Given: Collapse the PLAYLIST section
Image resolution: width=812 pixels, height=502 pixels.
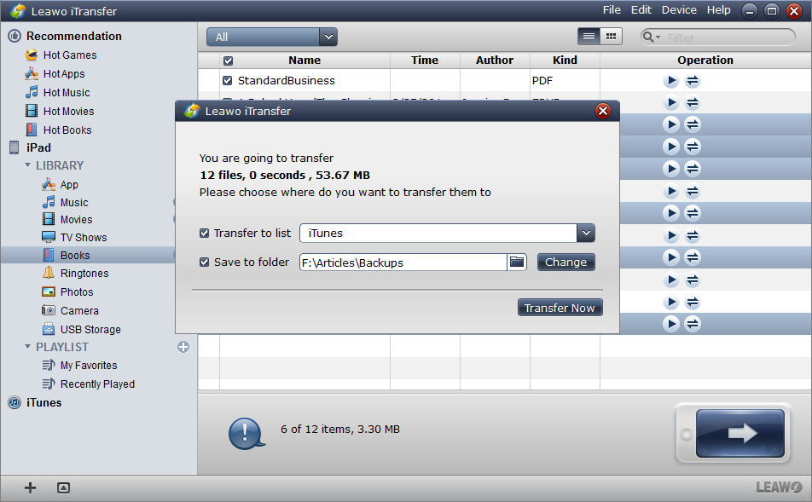Looking at the screenshot, I should pyautogui.click(x=28, y=347).
